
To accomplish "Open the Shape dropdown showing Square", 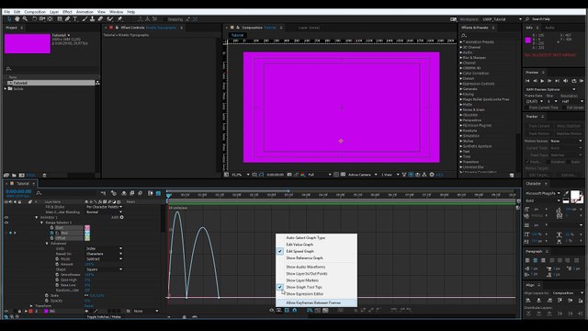I will (x=104, y=269).
